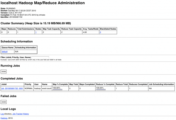Click the Total Submissions value 1
Viewport: 176px width, 120px height.
pos(26,32)
